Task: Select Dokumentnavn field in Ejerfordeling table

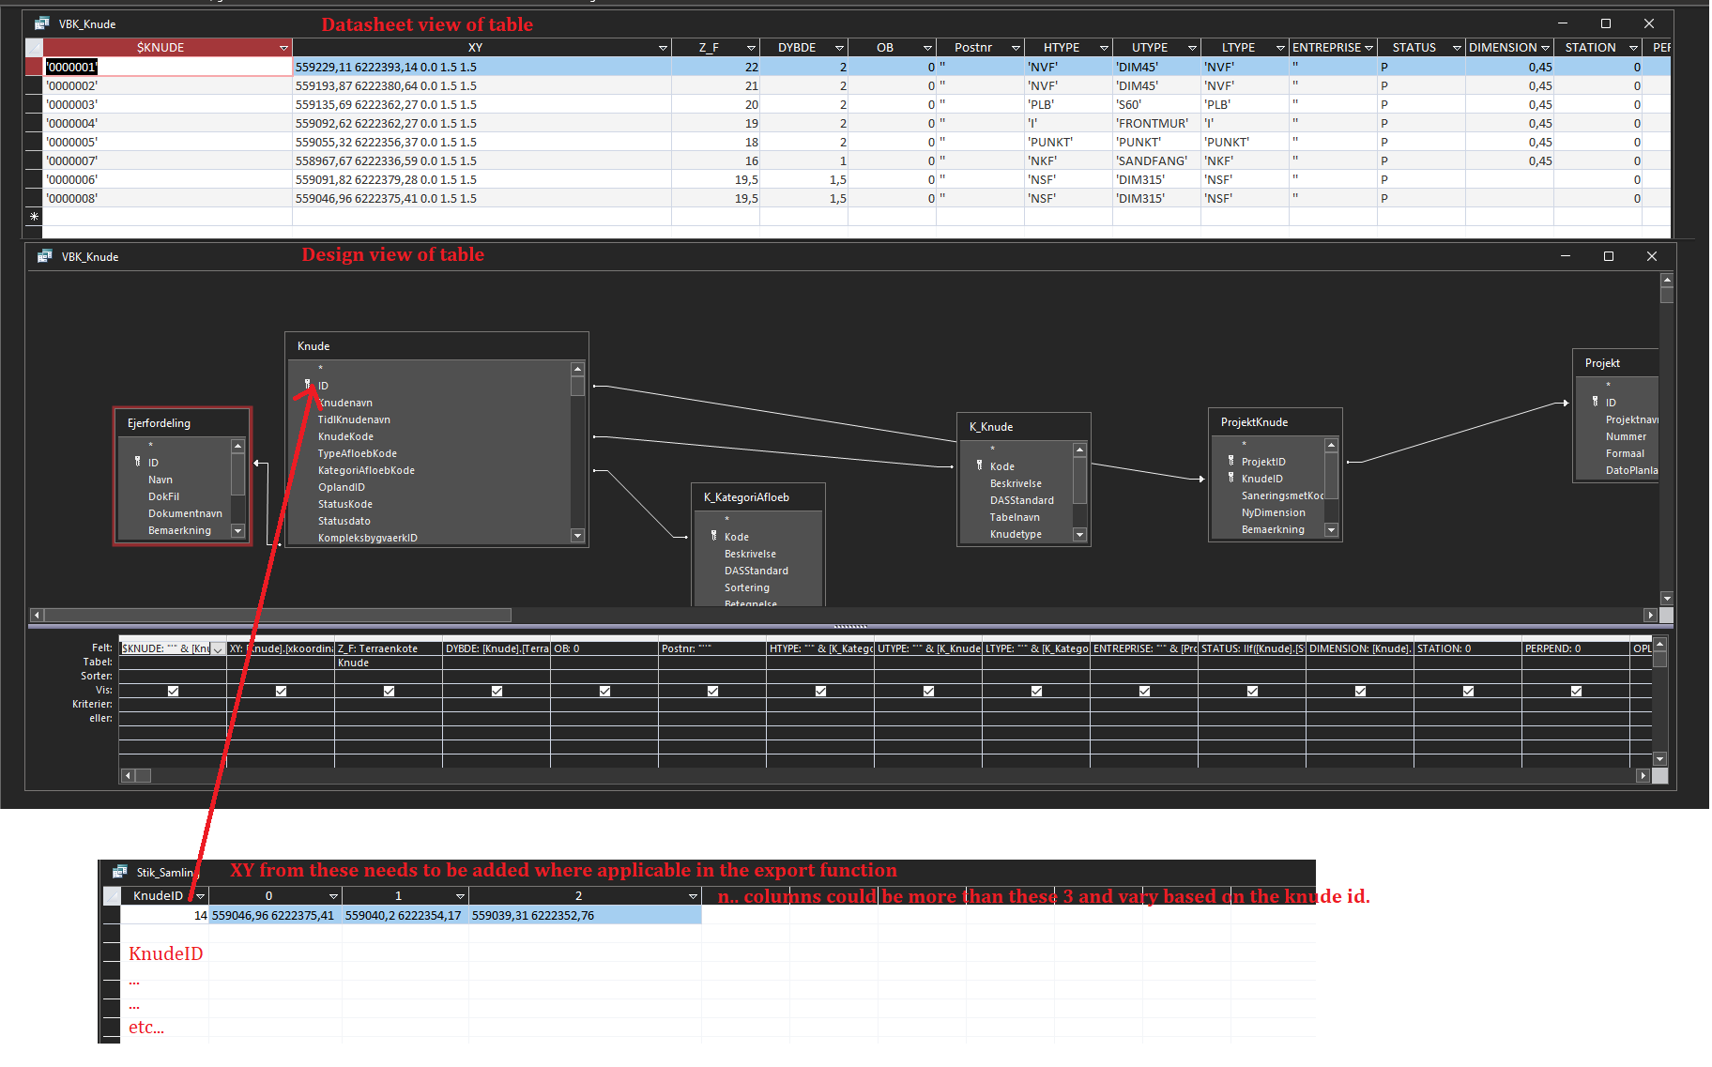Action: (185, 513)
